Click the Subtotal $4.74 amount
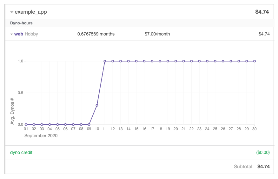The image size is (278, 179). 263,166
